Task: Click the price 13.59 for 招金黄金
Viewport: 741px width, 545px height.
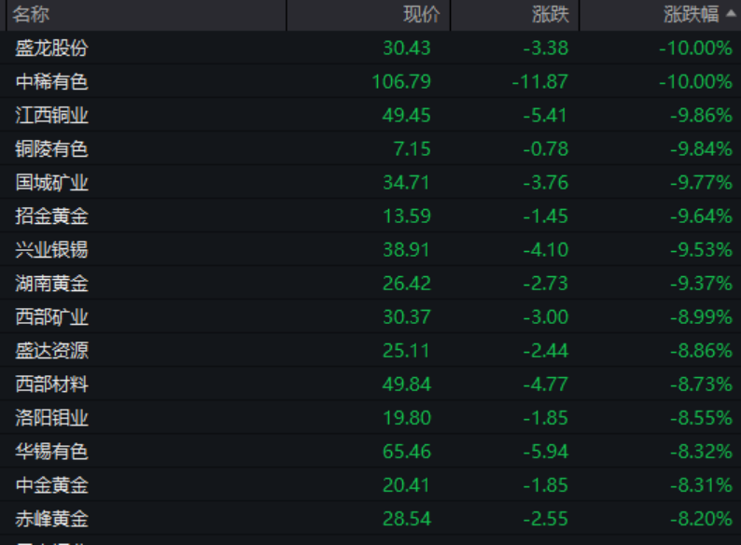Action: (406, 216)
